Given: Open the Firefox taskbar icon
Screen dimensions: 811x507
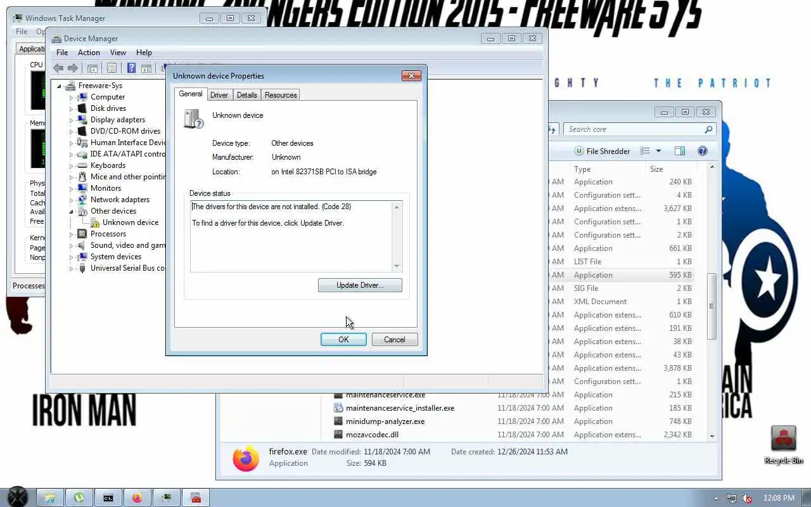Looking at the screenshot, I should click(x=137, y=497).
